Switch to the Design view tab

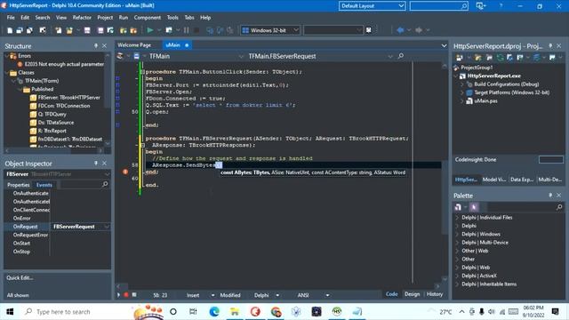point(412,294)
